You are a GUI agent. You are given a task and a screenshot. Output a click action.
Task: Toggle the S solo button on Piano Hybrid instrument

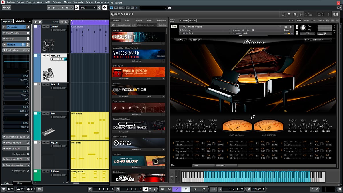(297, 27)
